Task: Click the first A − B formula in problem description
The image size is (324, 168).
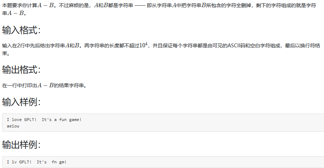Action: coord(46,5)
